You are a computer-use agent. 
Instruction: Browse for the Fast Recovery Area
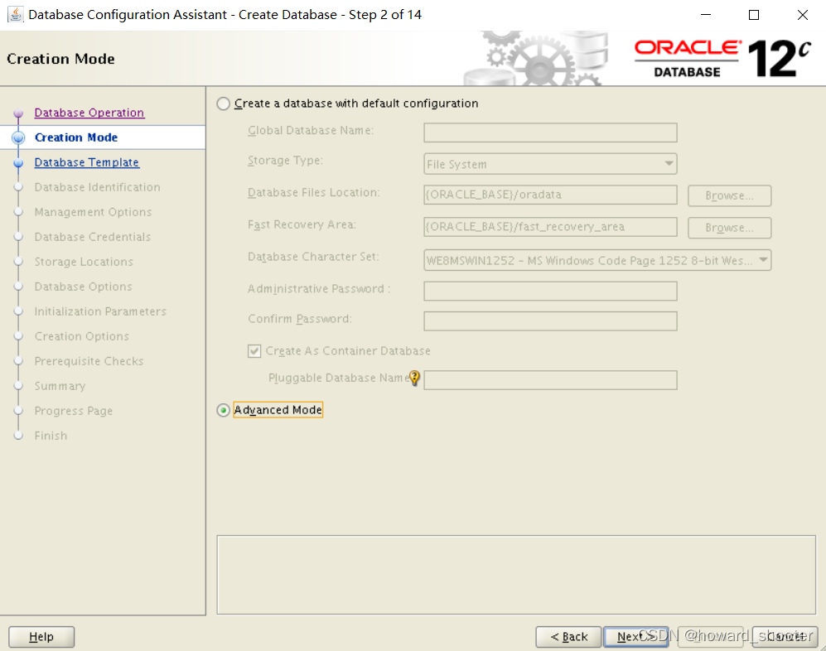point(728,227)
